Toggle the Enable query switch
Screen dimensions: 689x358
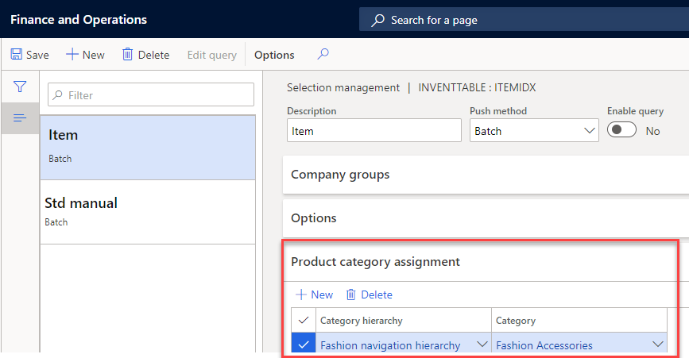[621, 130]
